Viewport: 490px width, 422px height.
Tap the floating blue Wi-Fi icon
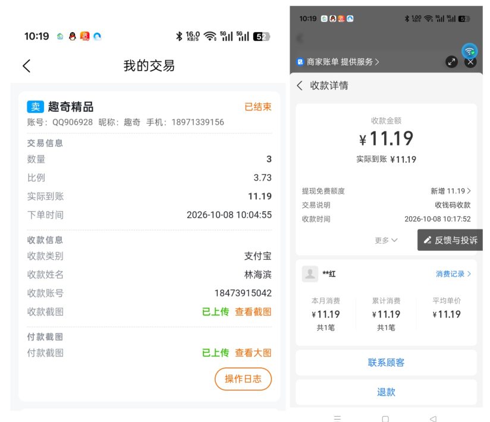(469, 51)
